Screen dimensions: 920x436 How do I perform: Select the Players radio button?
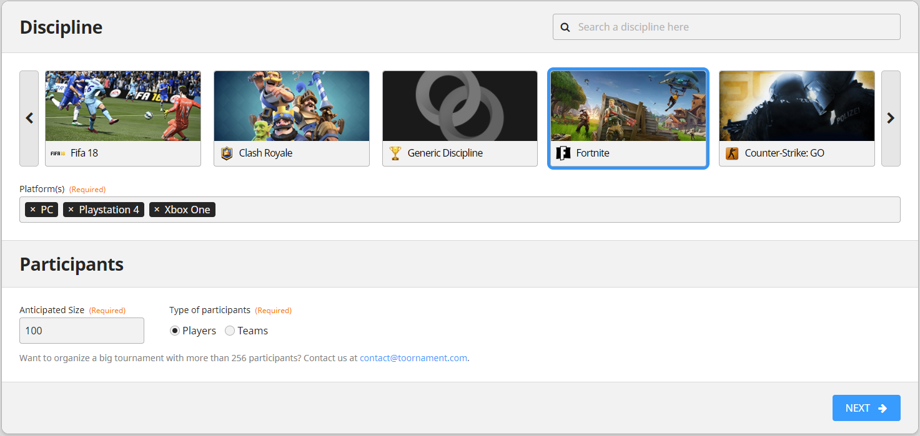[175, 331]
